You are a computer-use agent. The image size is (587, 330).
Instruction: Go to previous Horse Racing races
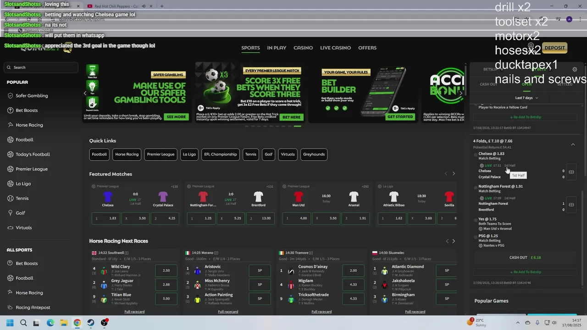click(447, 241)
